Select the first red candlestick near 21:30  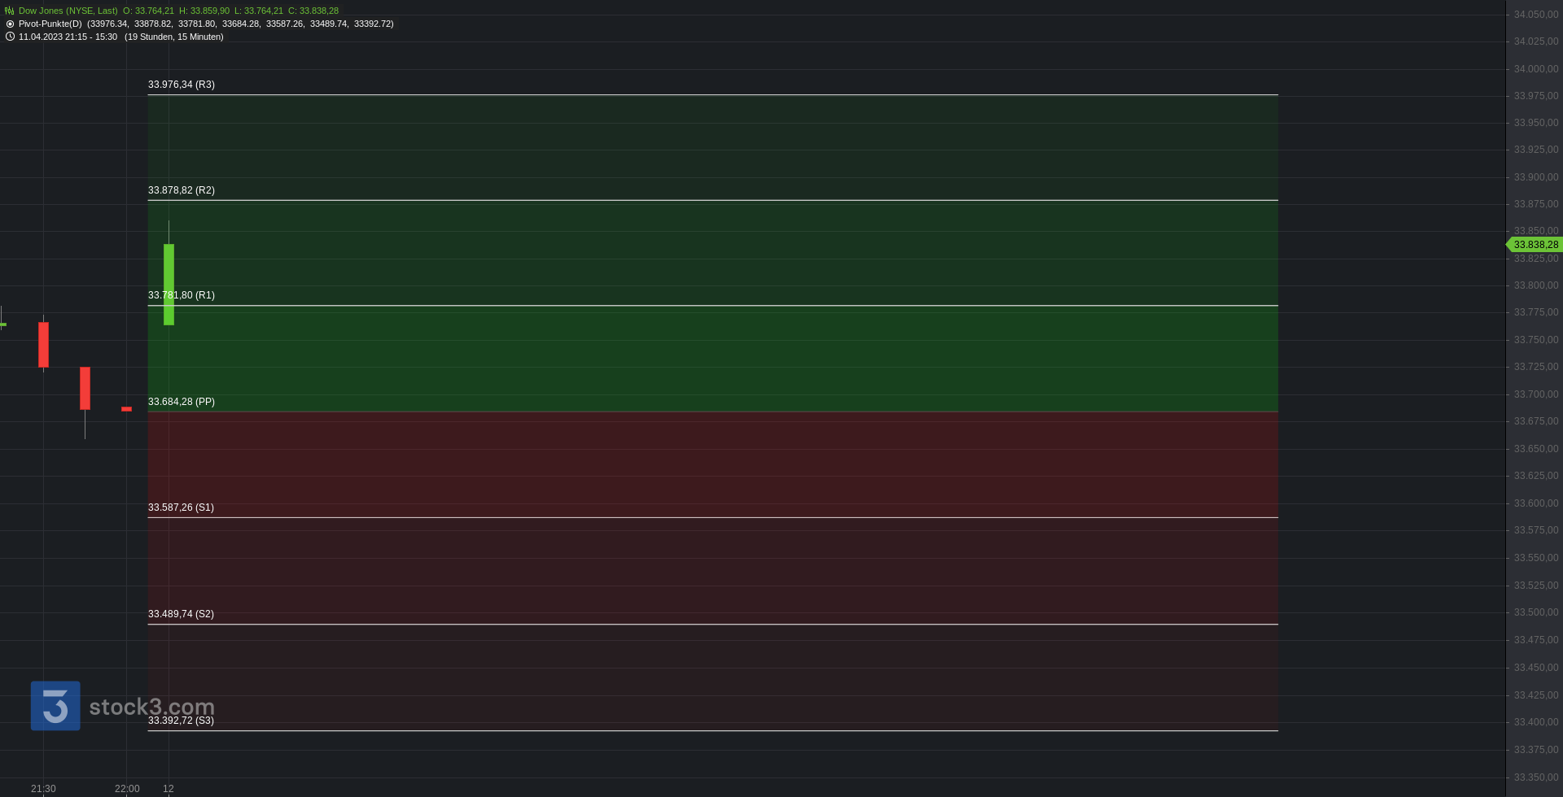click(43, 344)
